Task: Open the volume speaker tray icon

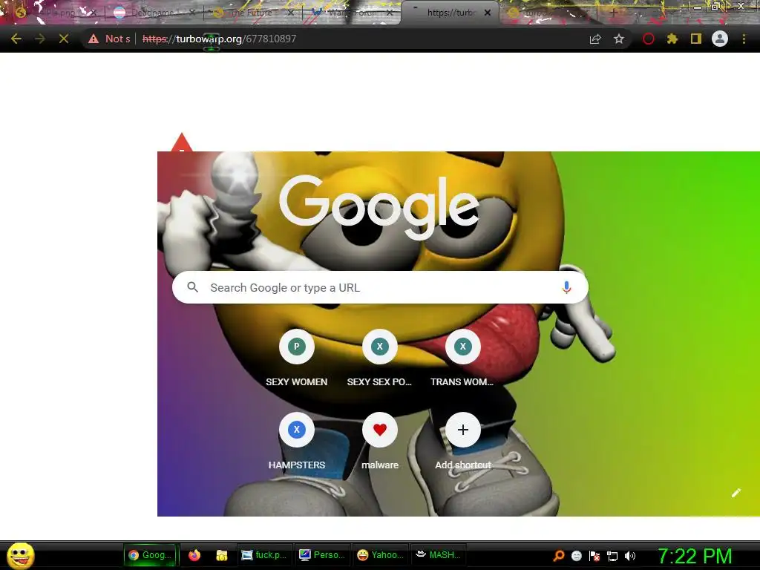Action: 630,556
